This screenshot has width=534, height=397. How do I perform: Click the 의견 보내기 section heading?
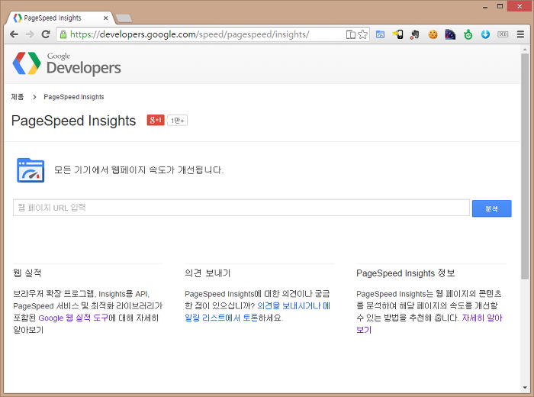207,273
